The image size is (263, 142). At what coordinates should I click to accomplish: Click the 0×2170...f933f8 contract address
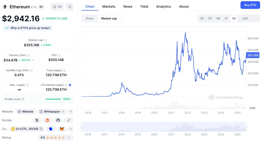[x=27, y=129]
